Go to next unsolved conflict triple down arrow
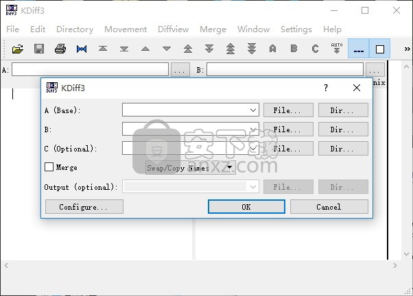This screenshot has width=413, height=296. coord(252,49)
